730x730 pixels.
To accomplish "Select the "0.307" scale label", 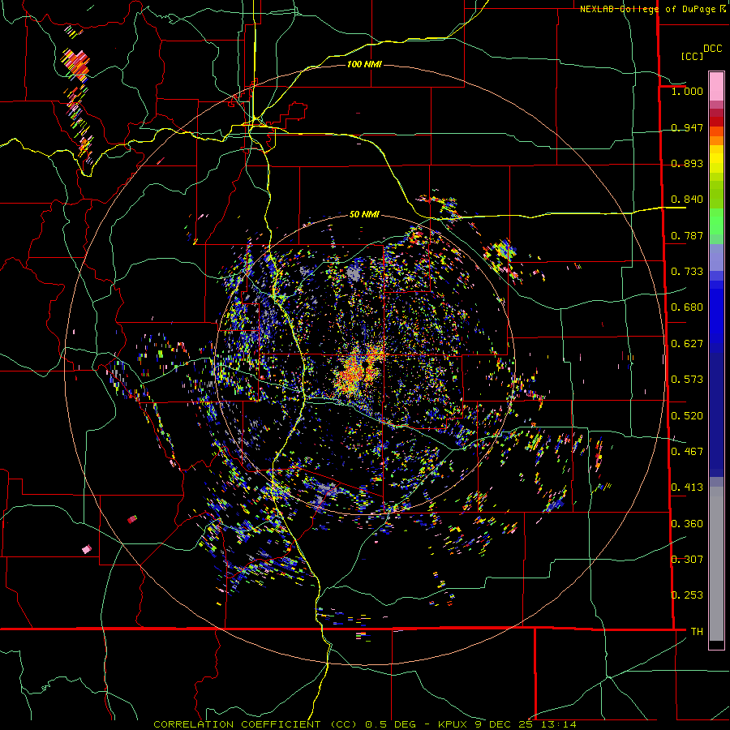I will (687, 560).
